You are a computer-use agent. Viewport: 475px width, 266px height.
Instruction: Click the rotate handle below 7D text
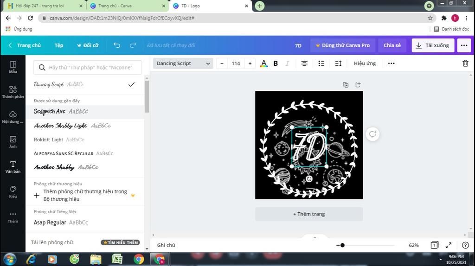309,179
